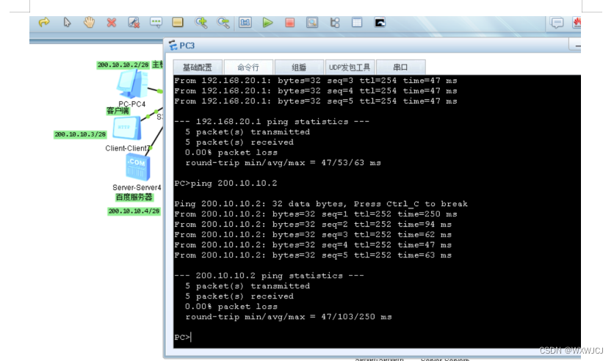This screenshot has width=614, height=361.
Task: Open the black console window icon
Action: click(x=380, y=23)
